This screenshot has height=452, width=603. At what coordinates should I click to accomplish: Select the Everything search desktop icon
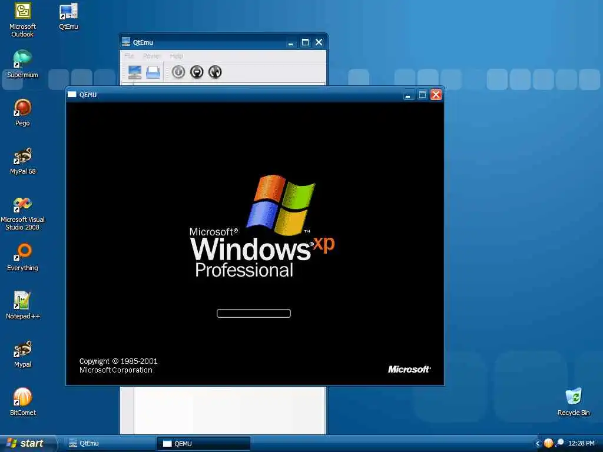[x=22, y=258]
